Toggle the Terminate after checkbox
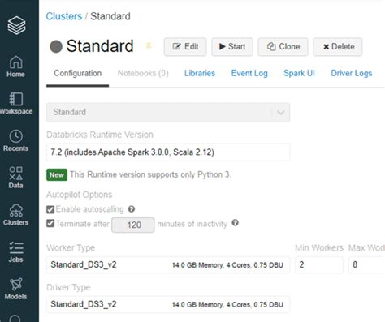The height and width of the screenshot is (322, 385). [x=50, y=223]
